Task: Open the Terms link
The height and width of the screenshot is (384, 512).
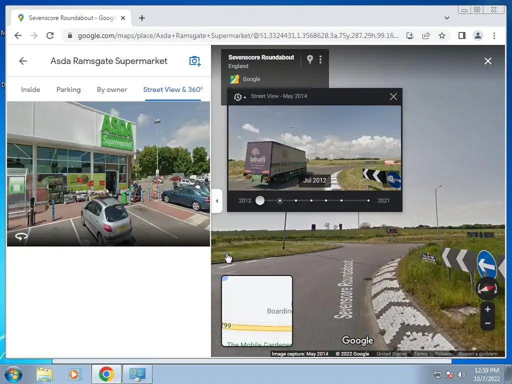Action: 420,353
